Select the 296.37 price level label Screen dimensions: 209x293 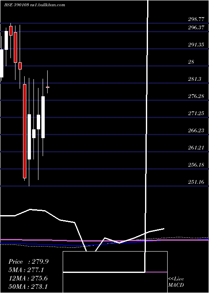tap(196, 28)
